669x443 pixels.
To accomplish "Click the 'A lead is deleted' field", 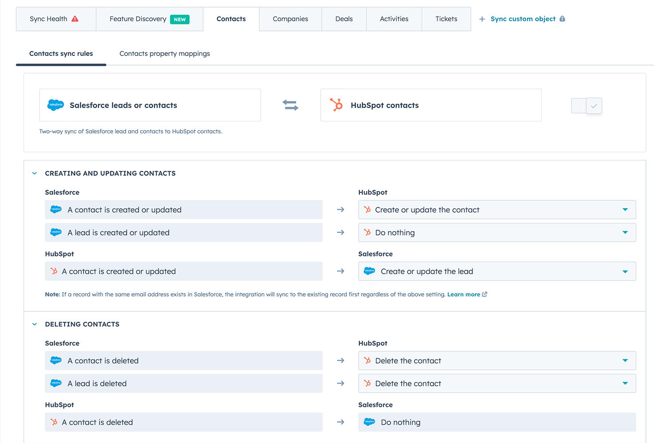I will click(x=184, y=383).
